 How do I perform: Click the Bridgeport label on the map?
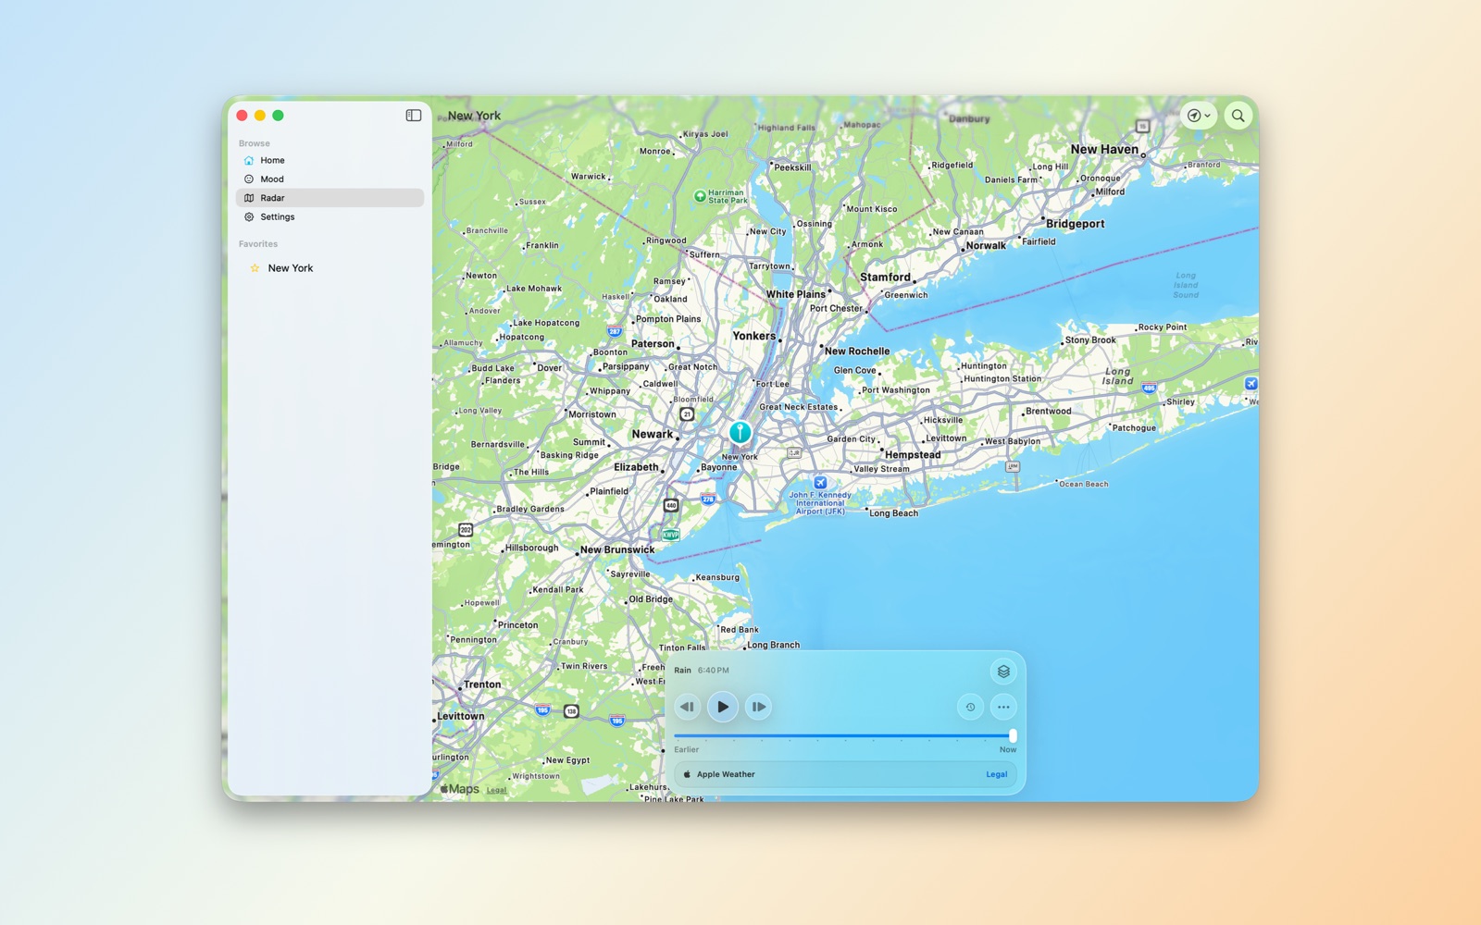pyautogui.click(x=1075, y=224)
